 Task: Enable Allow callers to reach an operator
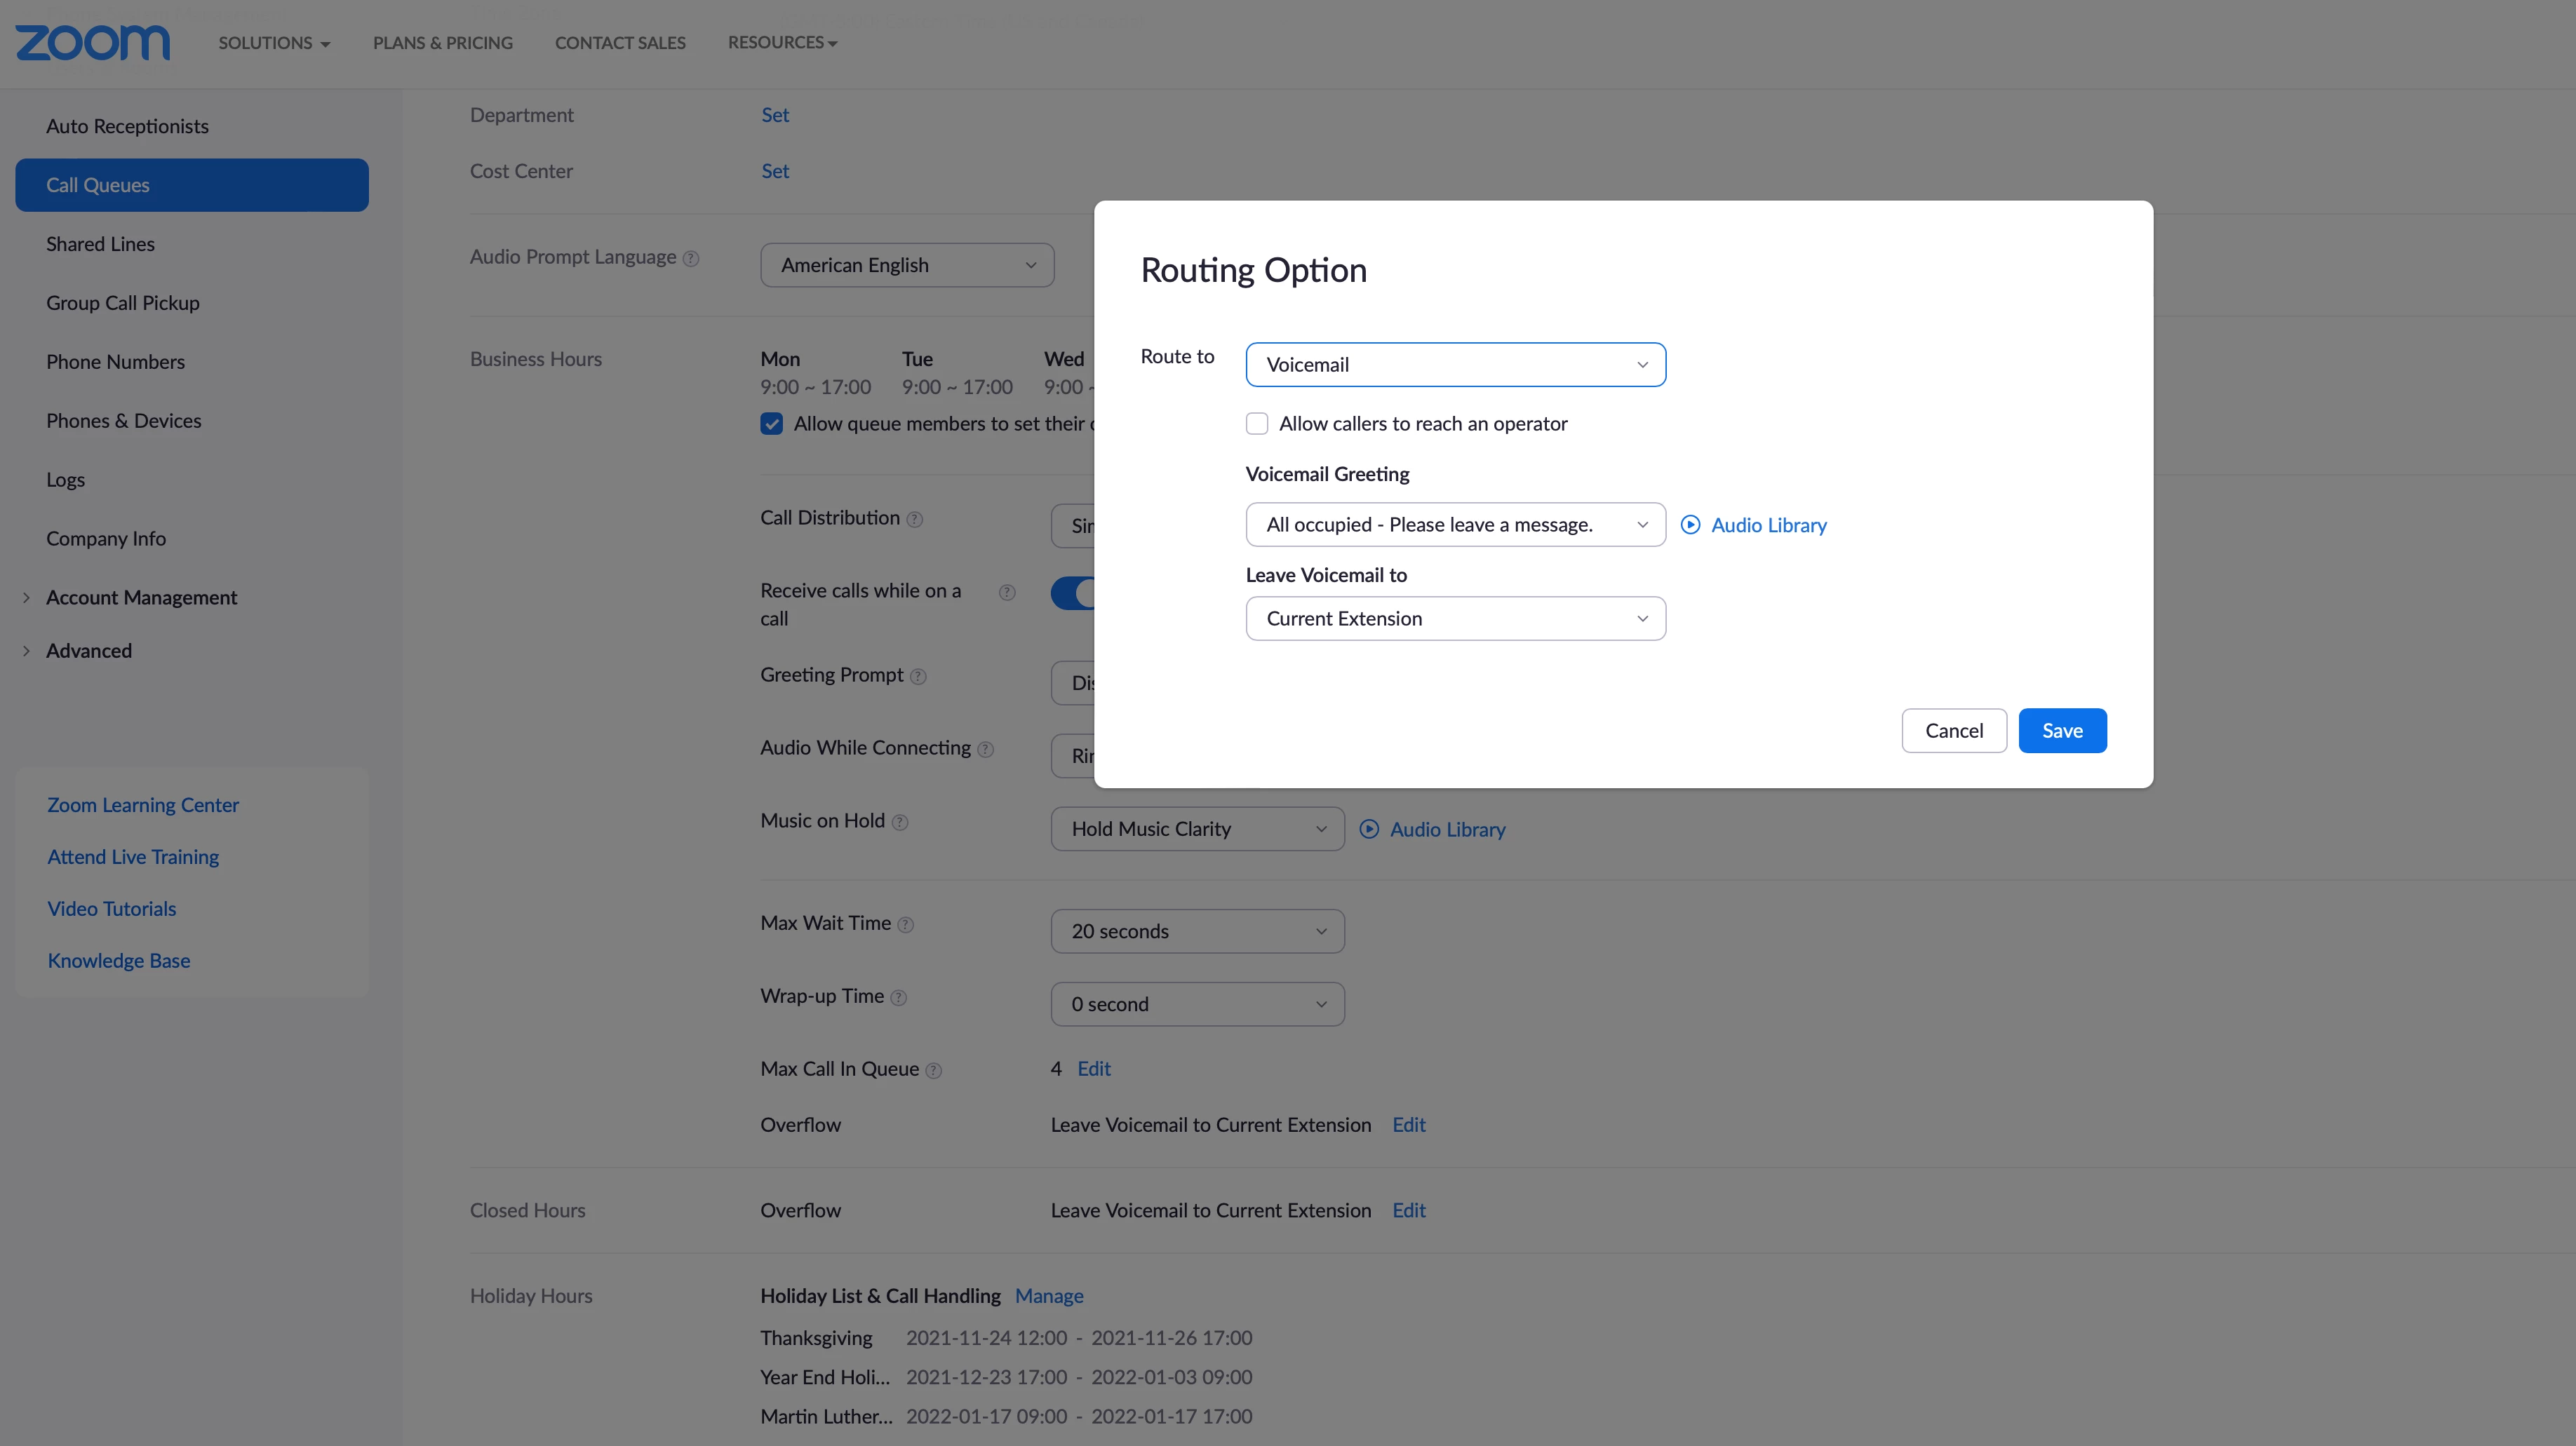pyautogui.click(x=1257, y=424)
